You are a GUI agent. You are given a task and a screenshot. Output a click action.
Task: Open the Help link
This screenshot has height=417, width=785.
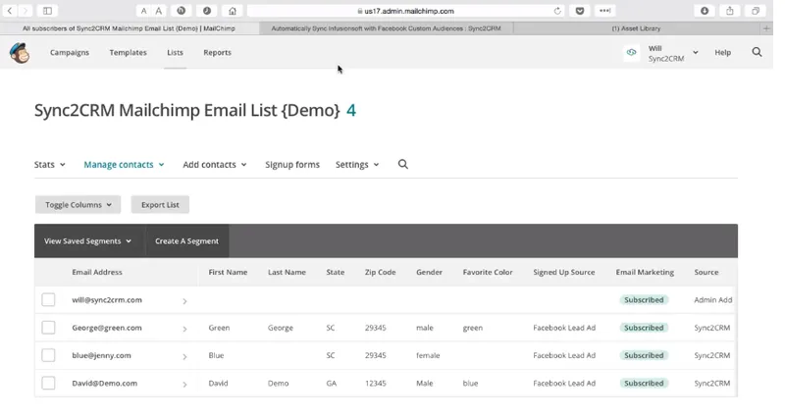coord(722,52)
